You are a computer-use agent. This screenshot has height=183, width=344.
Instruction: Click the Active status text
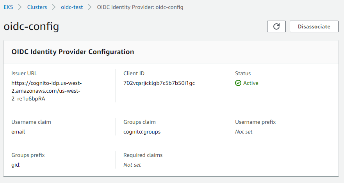pyautogui.click(x=251, y=83)
